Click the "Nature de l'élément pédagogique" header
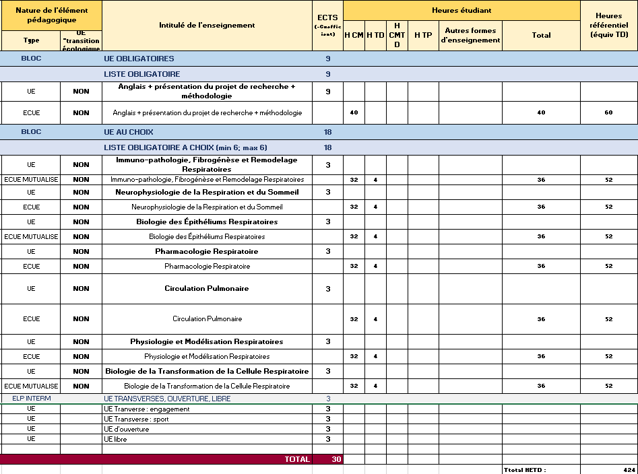Viewport: 638px width, 474px height. coord(51,15)
